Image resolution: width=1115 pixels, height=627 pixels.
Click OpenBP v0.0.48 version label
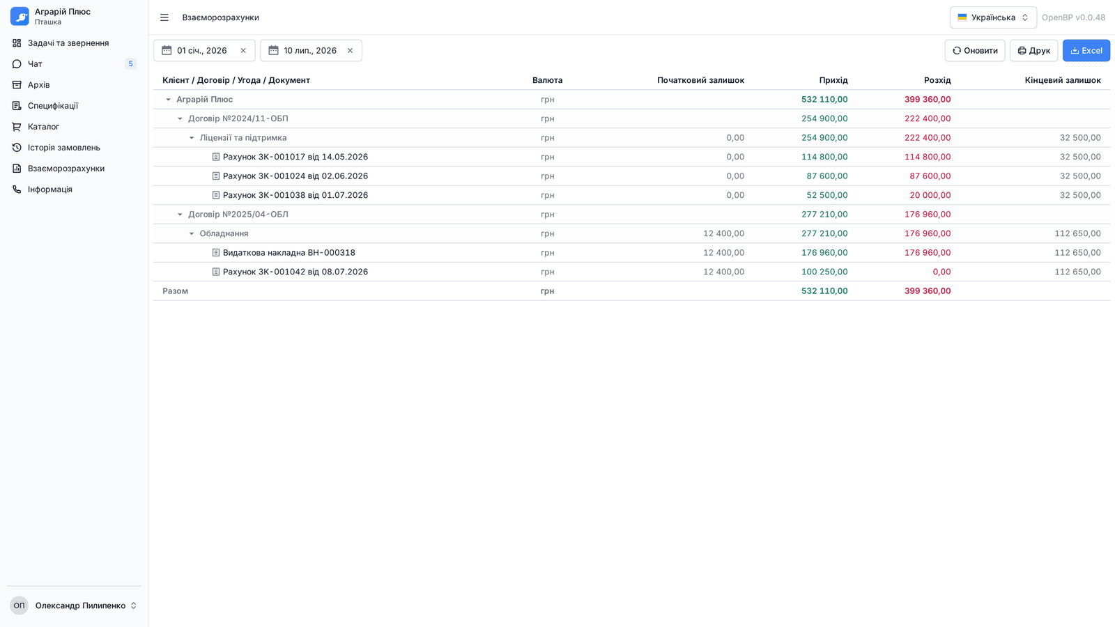coord(1073,17)
